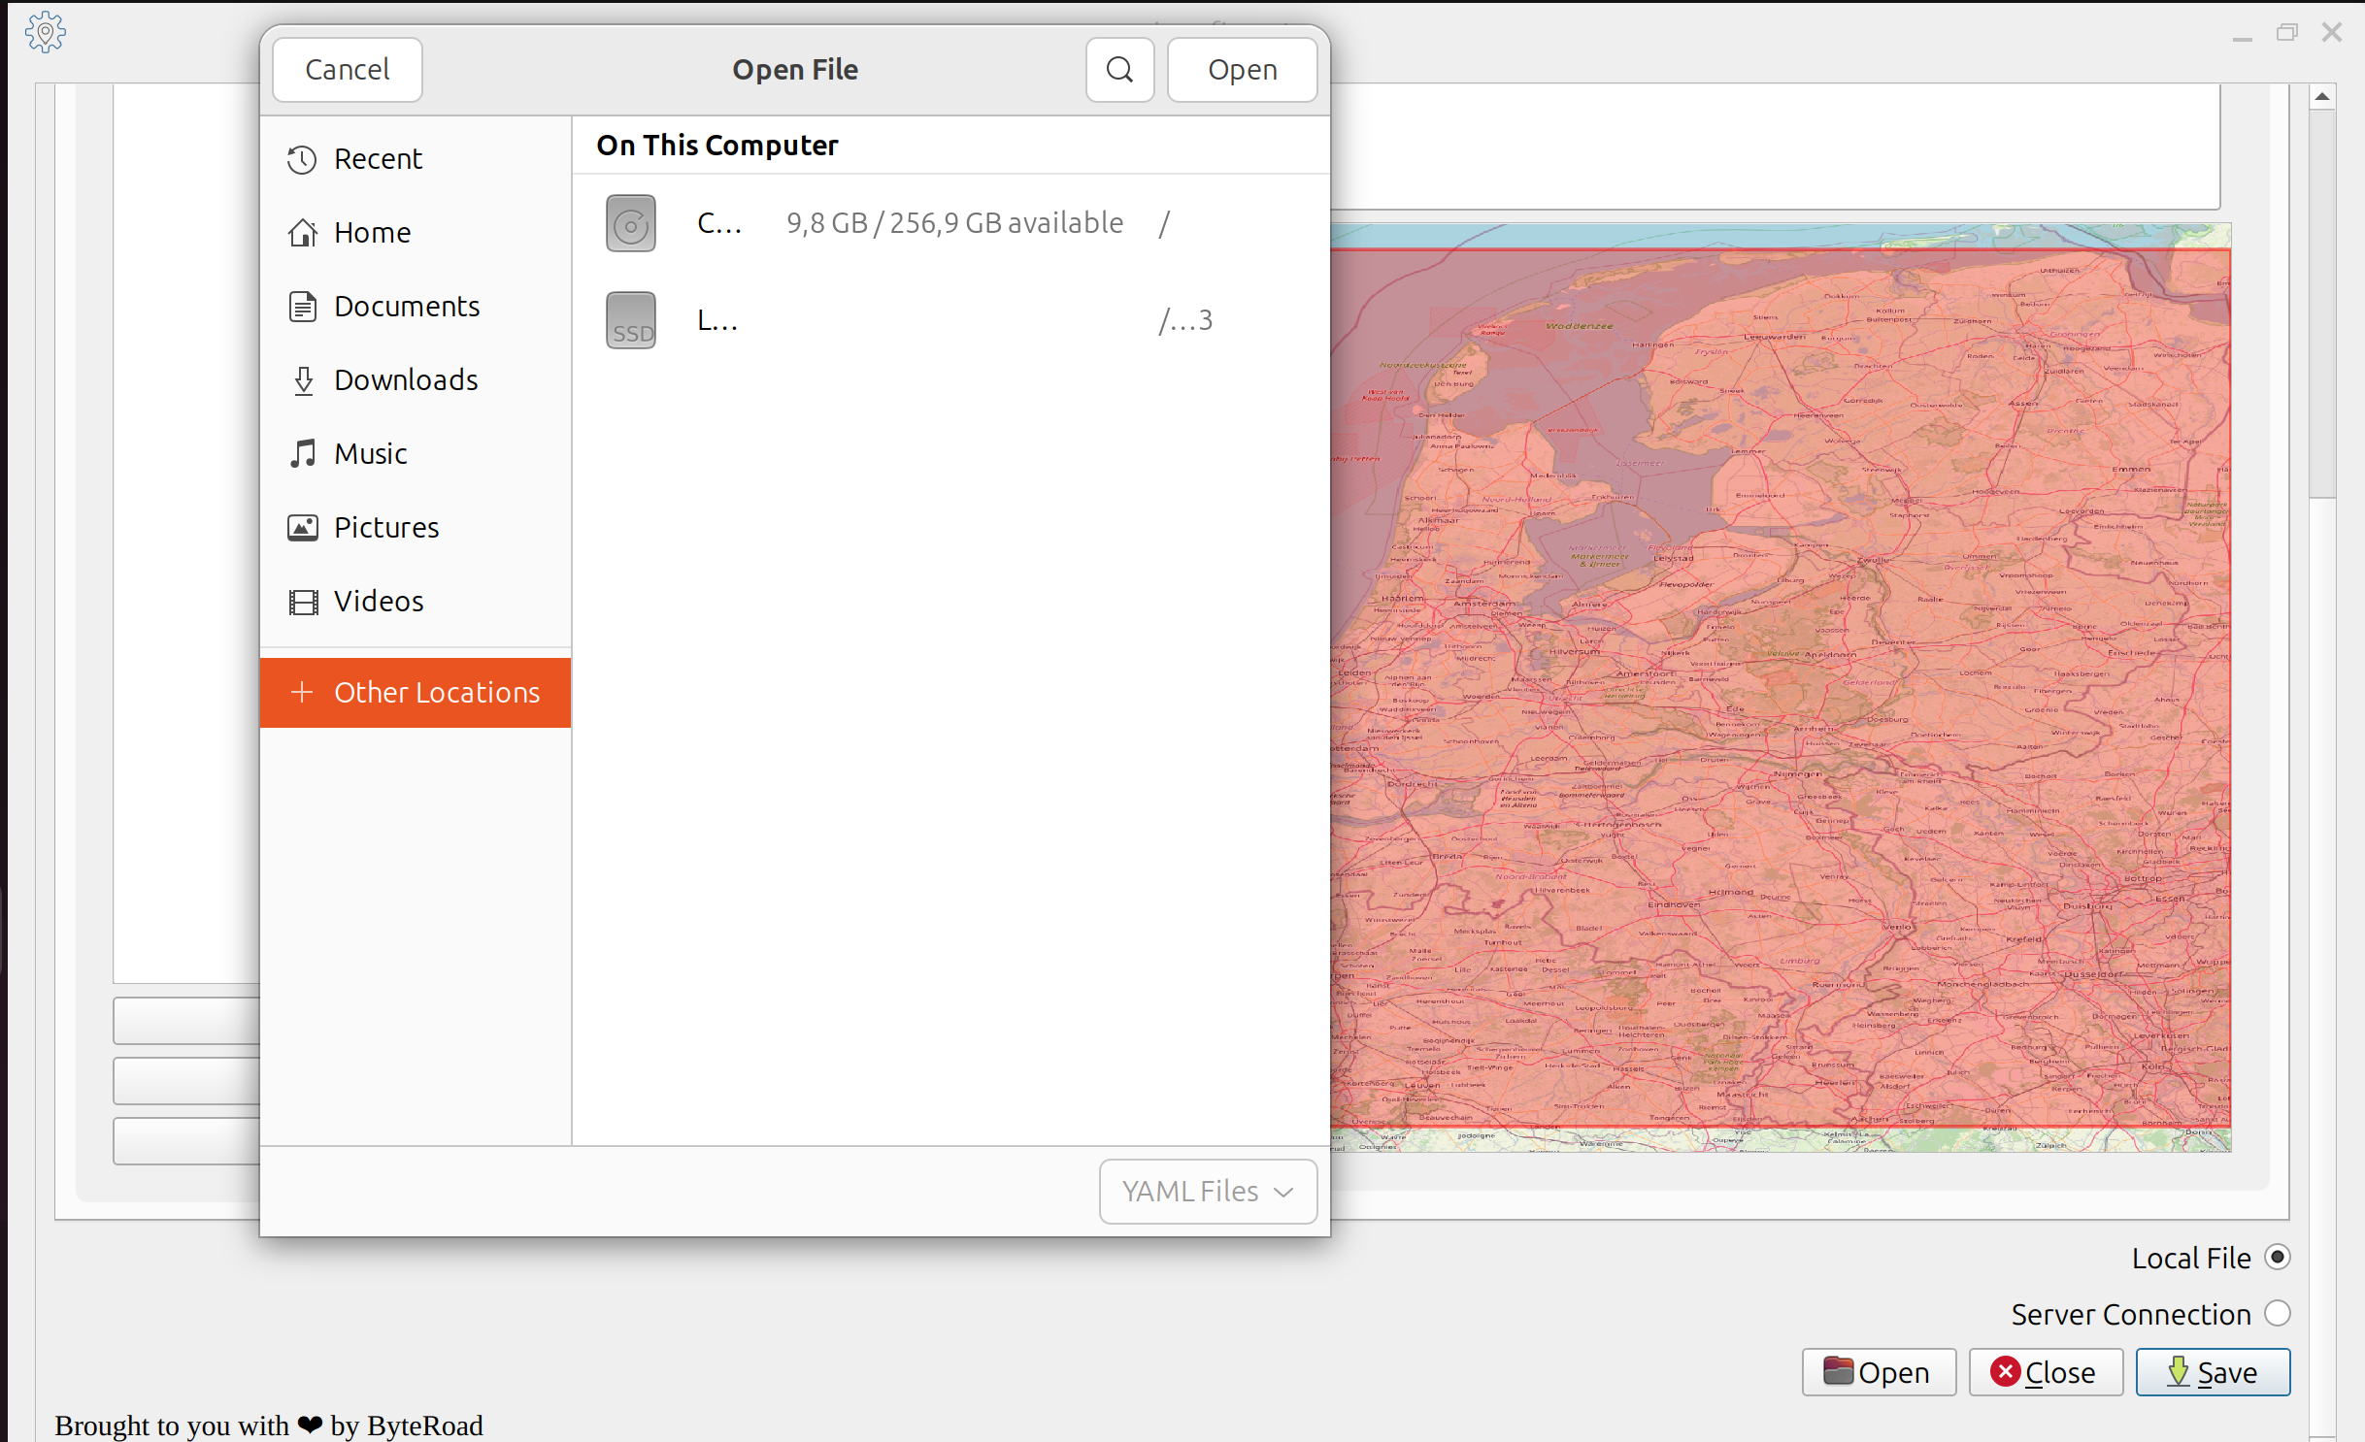Viewport: 2365px width, 1442px height.
Task: Select the SSD drive icon
Action: (631, 320)
